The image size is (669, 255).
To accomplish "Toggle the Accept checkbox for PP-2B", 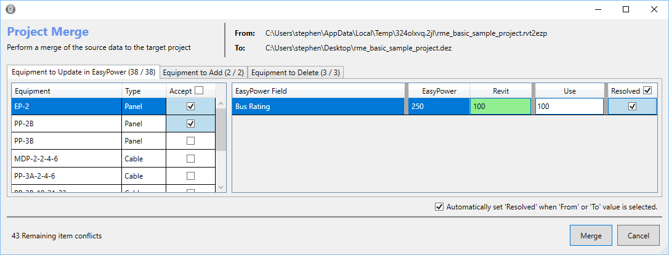I will [190, 123].
